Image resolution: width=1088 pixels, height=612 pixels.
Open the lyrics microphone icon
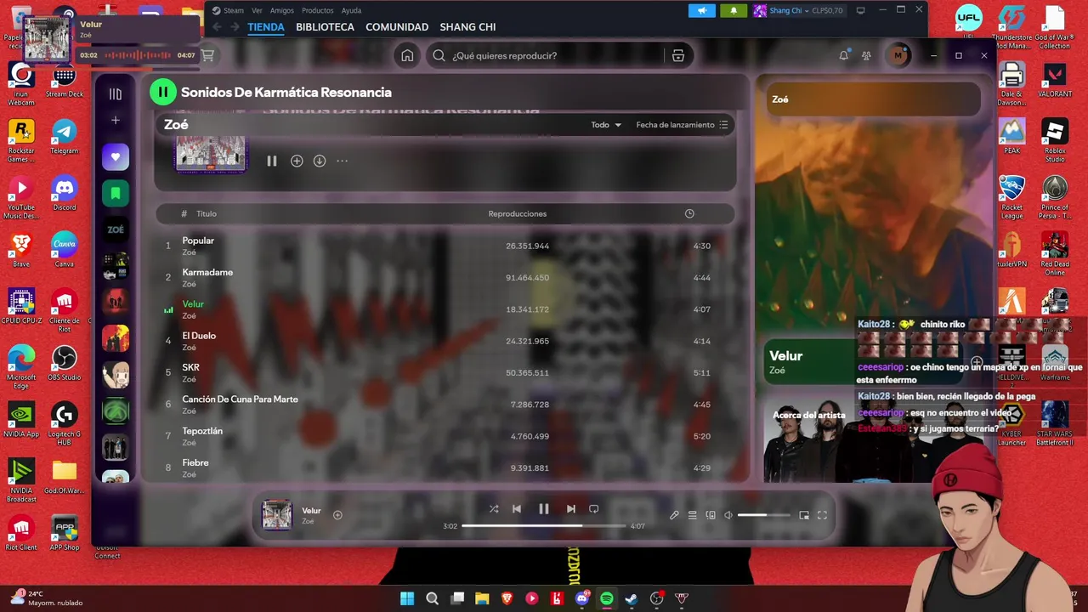(674, 515)
